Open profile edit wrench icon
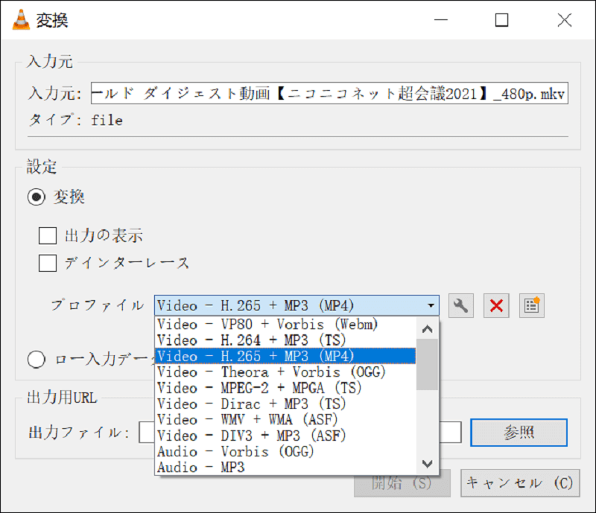The image size is (596, 513). click(460, 305)
